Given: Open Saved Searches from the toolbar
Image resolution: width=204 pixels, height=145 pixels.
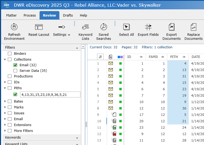Looking at the screenshot, I should pos(103,27).
